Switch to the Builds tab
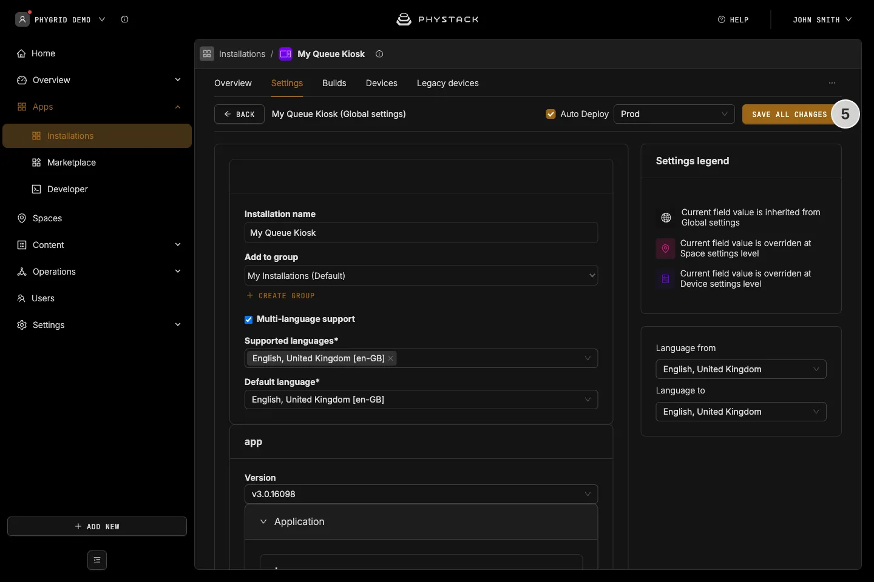Viewport: 874px width, 582px height. [334, 83]
